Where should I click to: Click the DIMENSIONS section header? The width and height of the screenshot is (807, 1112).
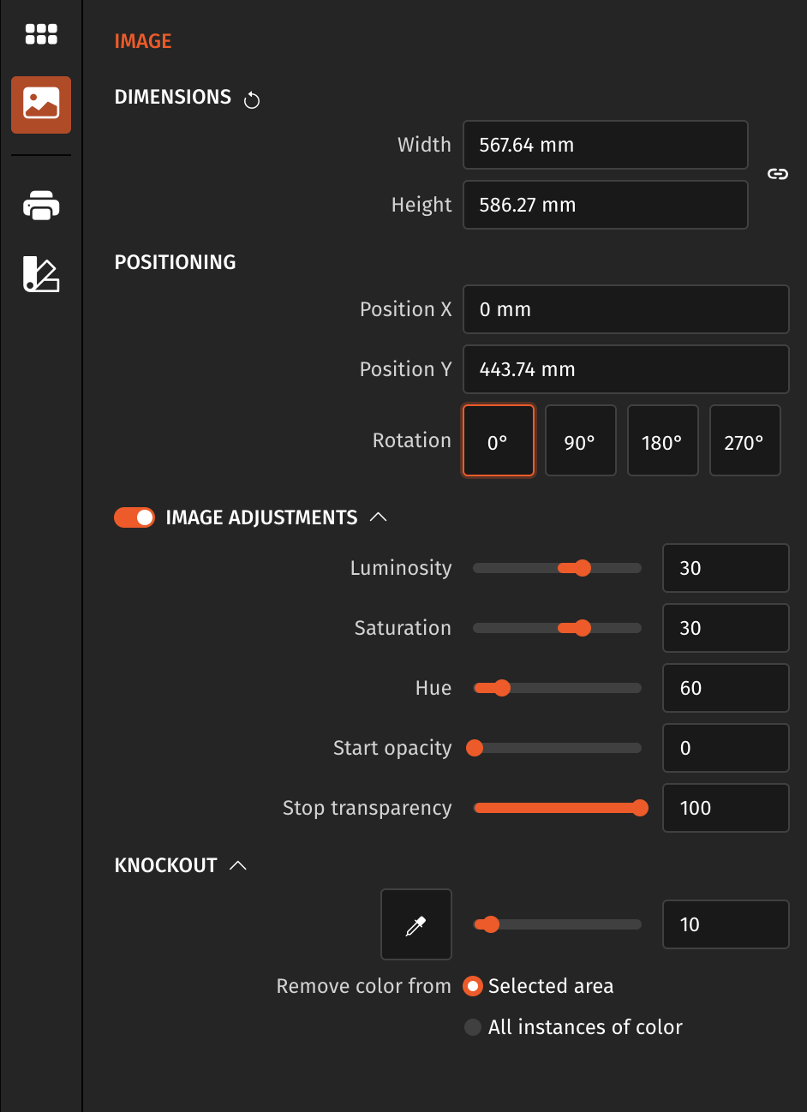[173, 98]
